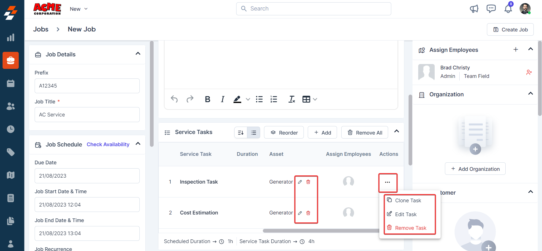Image resolution: width=542 pixels, height=251 pixels.
Task: Open the announcements megaphone icon
Action: pyautogui.click(x=474, y=9)
